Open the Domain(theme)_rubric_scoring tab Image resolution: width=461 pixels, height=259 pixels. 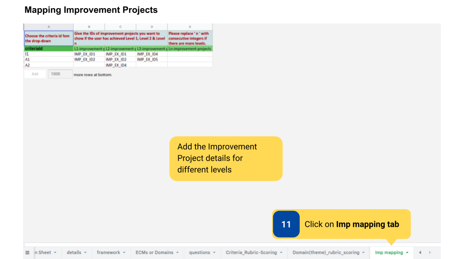click(326, 252)
